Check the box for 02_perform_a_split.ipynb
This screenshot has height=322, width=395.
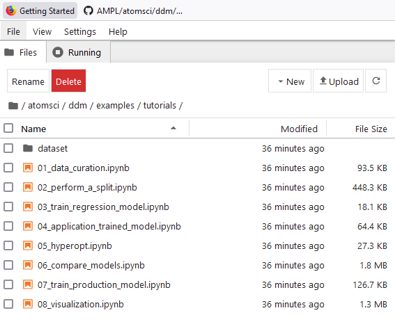click(8, 187)
